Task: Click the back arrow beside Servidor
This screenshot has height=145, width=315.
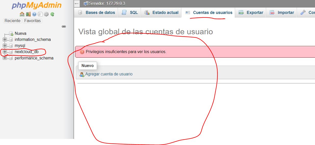Action: (x=77, y=4)
